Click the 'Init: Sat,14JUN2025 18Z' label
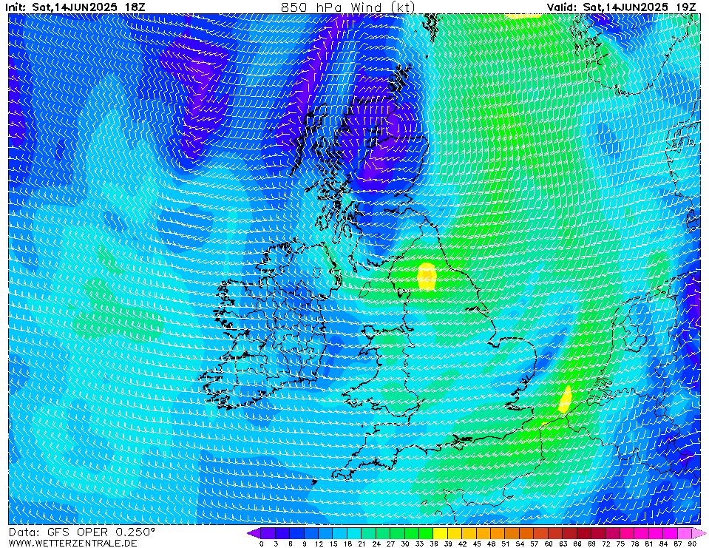The width and height of the screenshot is (709, 548). coord(75,7)
